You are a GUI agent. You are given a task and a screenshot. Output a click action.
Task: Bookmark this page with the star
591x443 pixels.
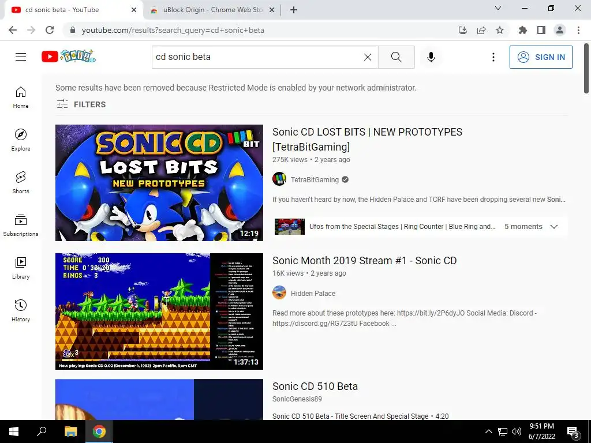tap(500, 30)
